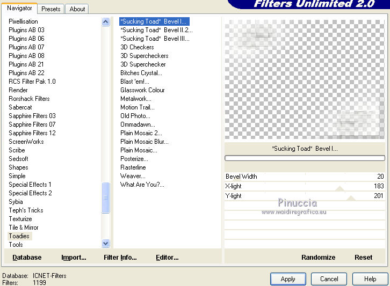Grab the category list scrollbar thumb
390x286 pixels.
(106, 198)
